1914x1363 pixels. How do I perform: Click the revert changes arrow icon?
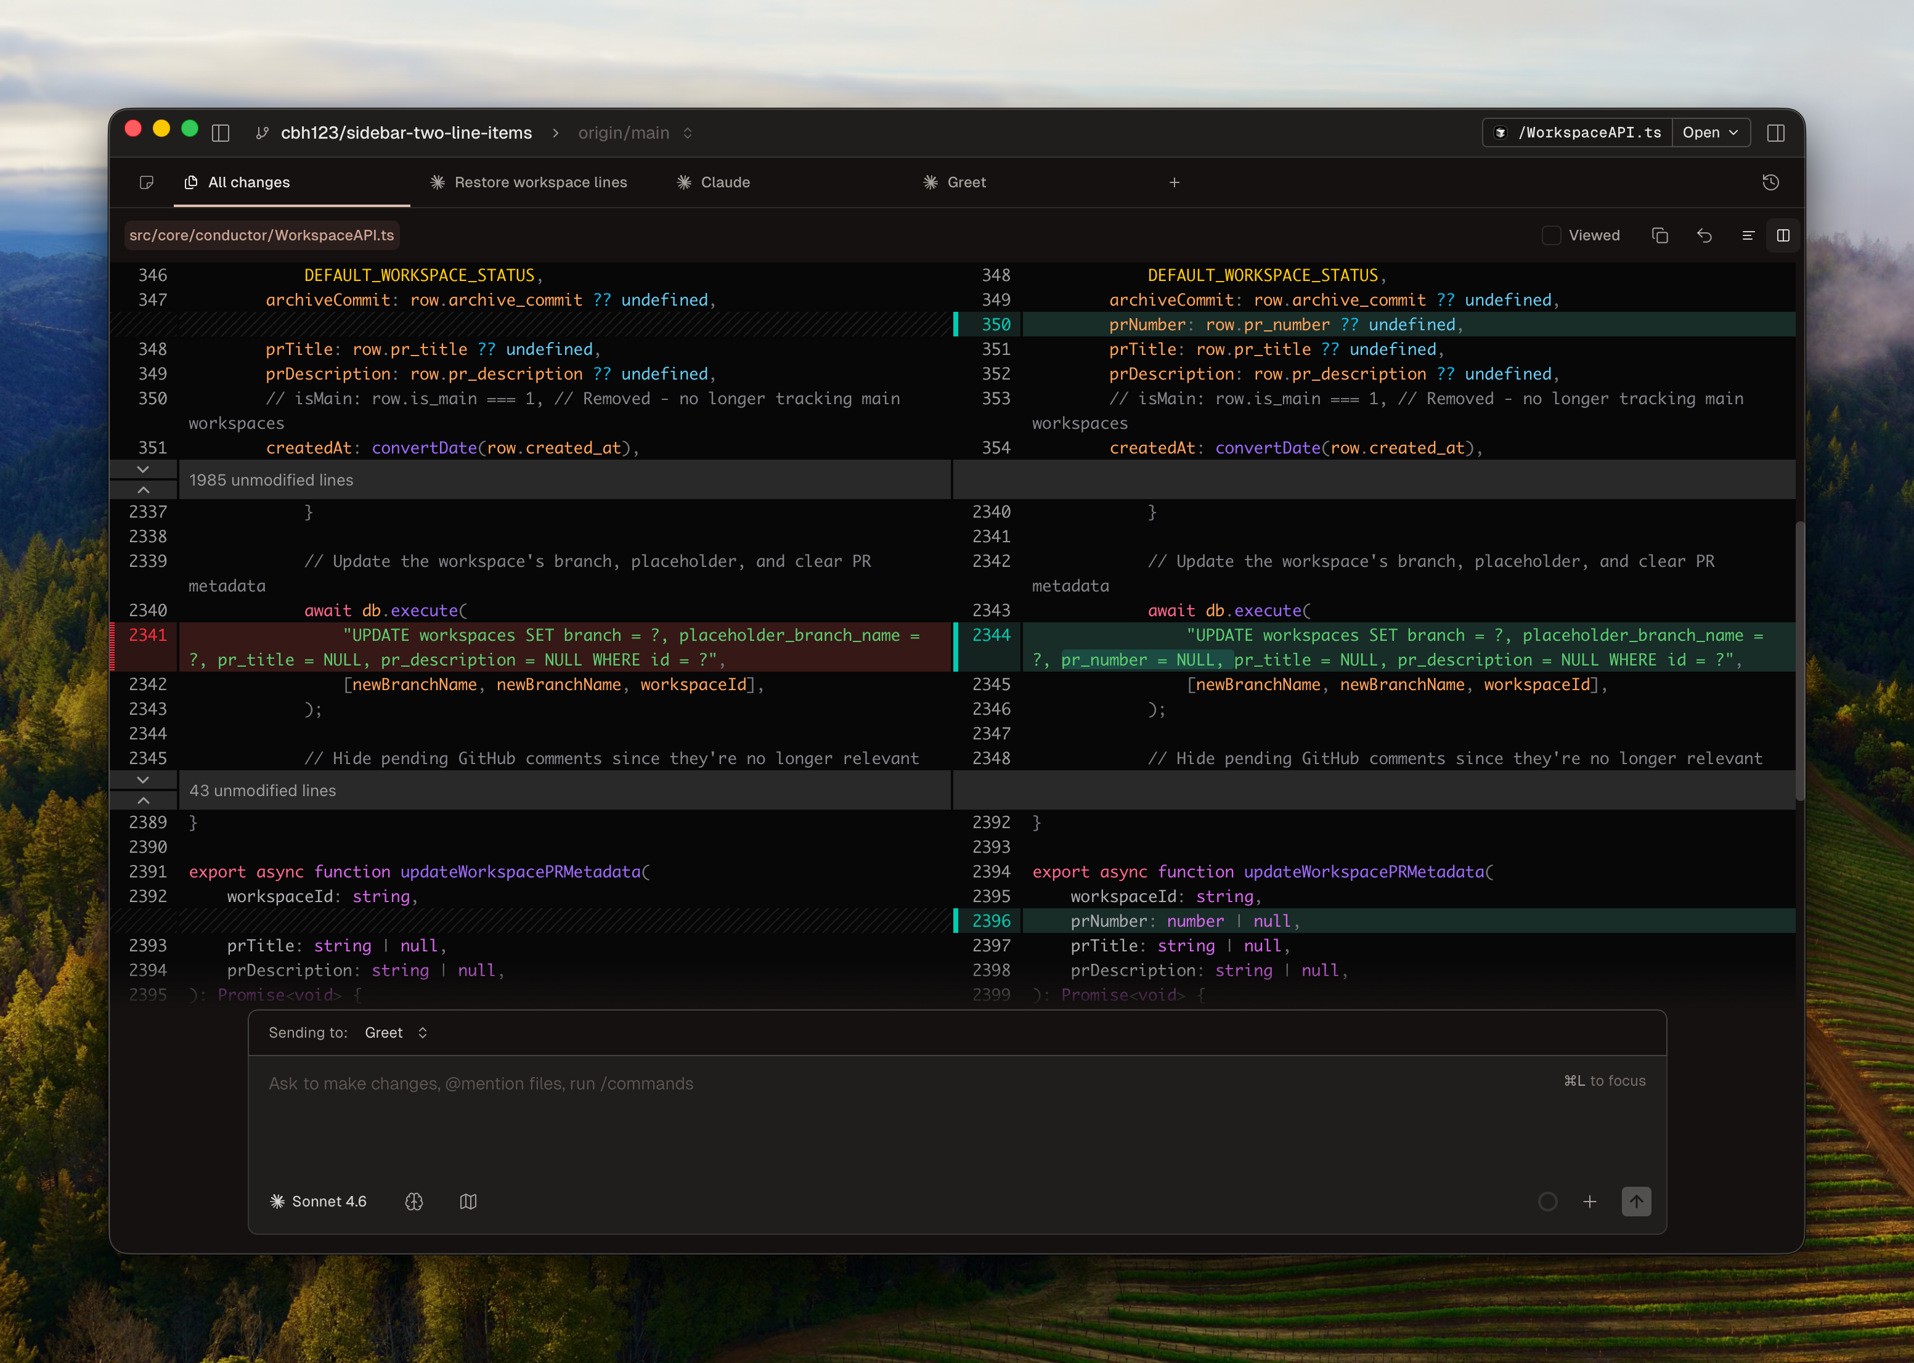point(1704,235)
